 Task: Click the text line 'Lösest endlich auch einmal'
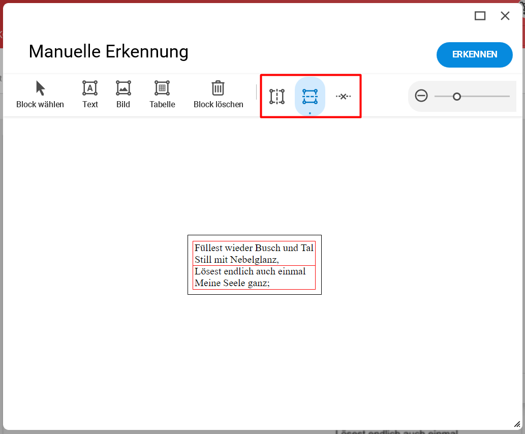click(250, 271)
